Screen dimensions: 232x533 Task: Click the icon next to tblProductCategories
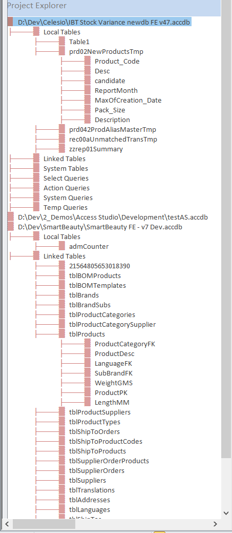(x=62, y=315)
